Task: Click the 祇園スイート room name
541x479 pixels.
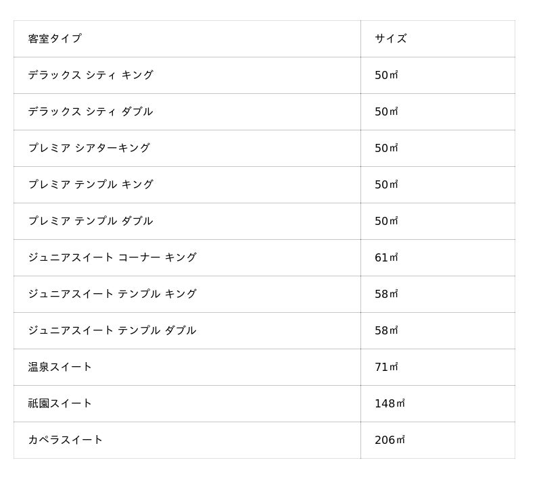Action: 60,403
